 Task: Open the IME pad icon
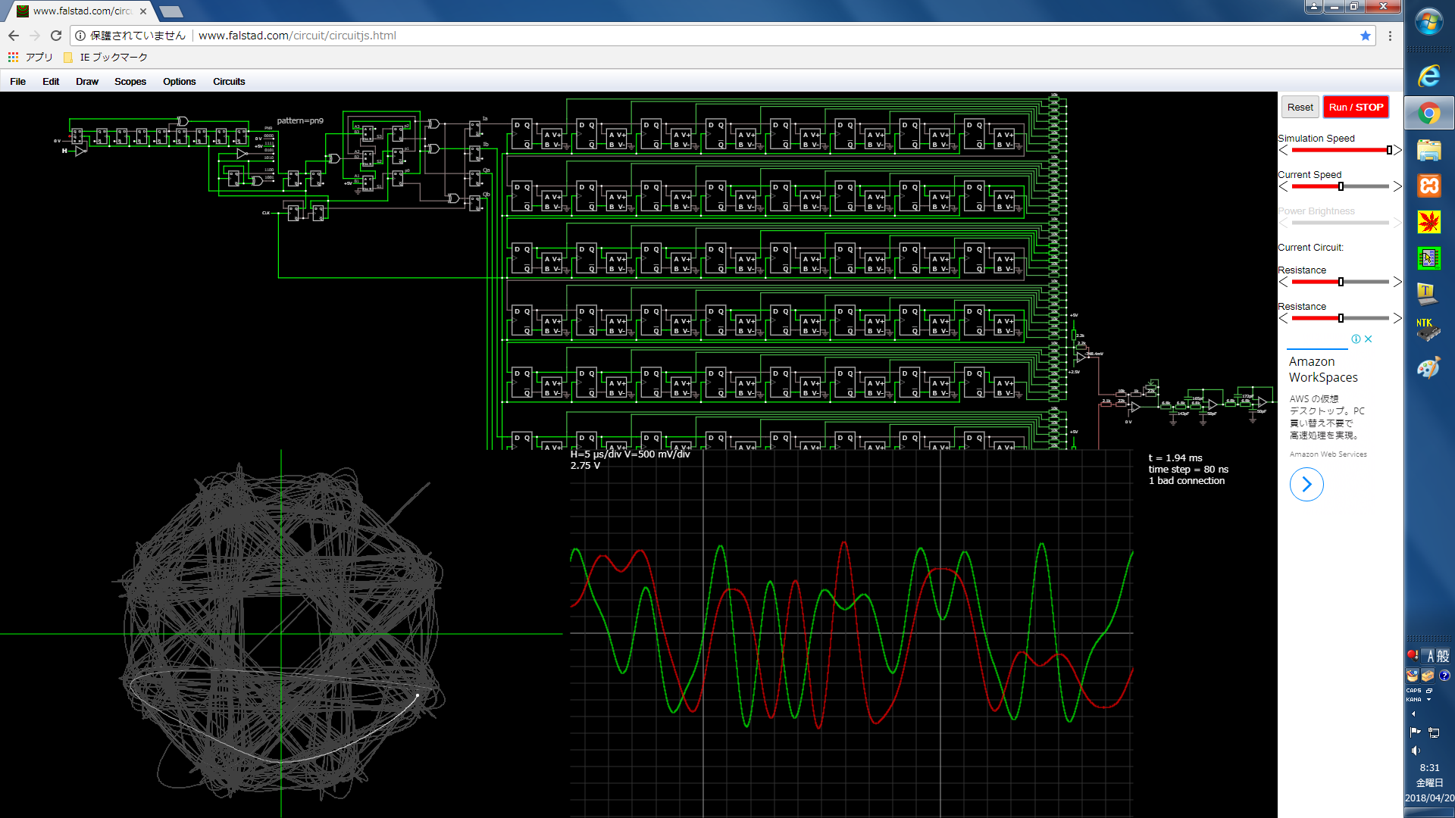point(1413,676)
